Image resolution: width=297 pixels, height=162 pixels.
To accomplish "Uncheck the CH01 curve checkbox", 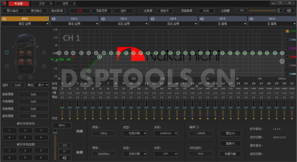I will 287,31.
